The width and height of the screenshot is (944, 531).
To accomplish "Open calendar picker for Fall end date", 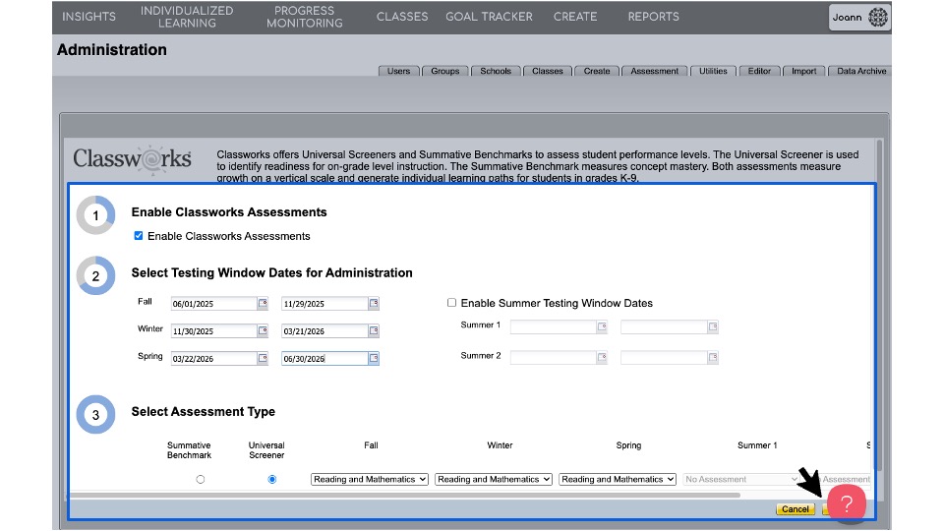I will pos(374,304).
